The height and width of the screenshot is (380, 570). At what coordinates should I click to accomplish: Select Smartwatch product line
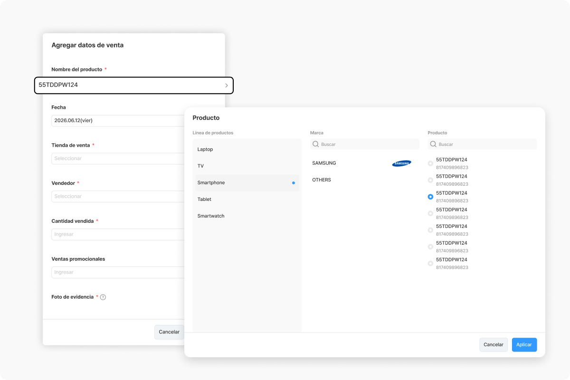(247, 216)
